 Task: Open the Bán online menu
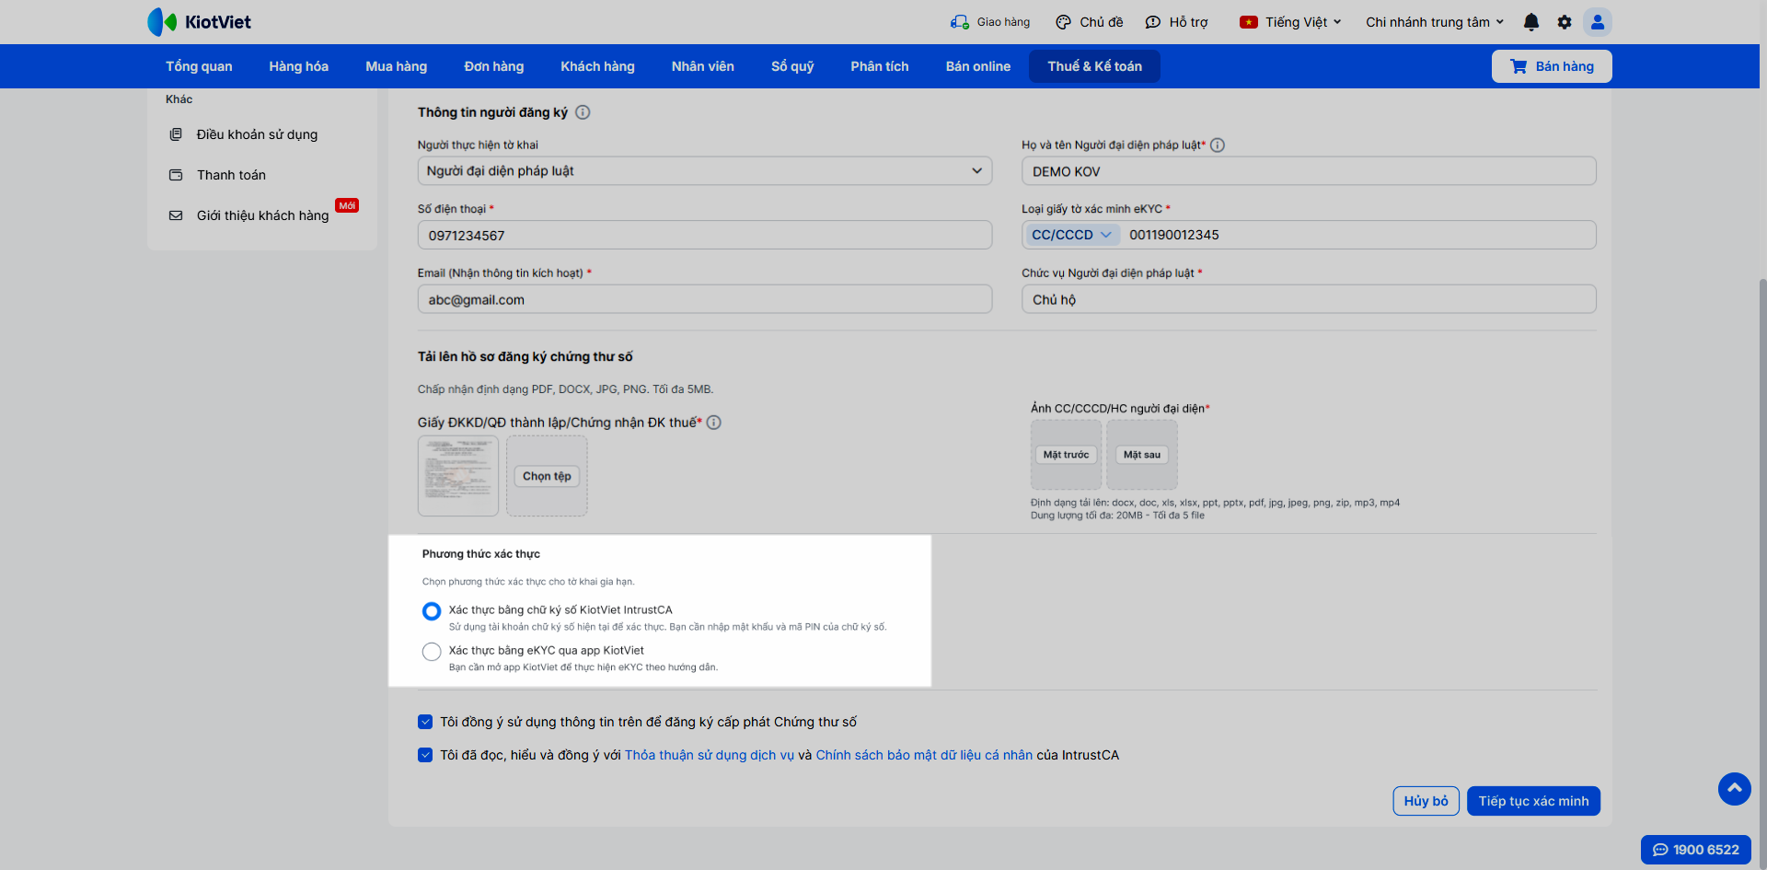[978, 66]
